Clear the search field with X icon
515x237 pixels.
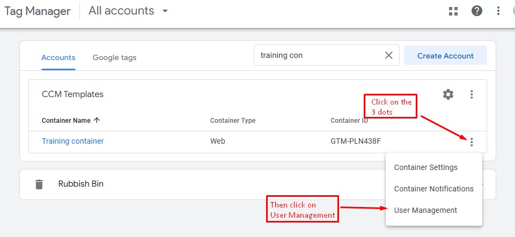[388, 55]
